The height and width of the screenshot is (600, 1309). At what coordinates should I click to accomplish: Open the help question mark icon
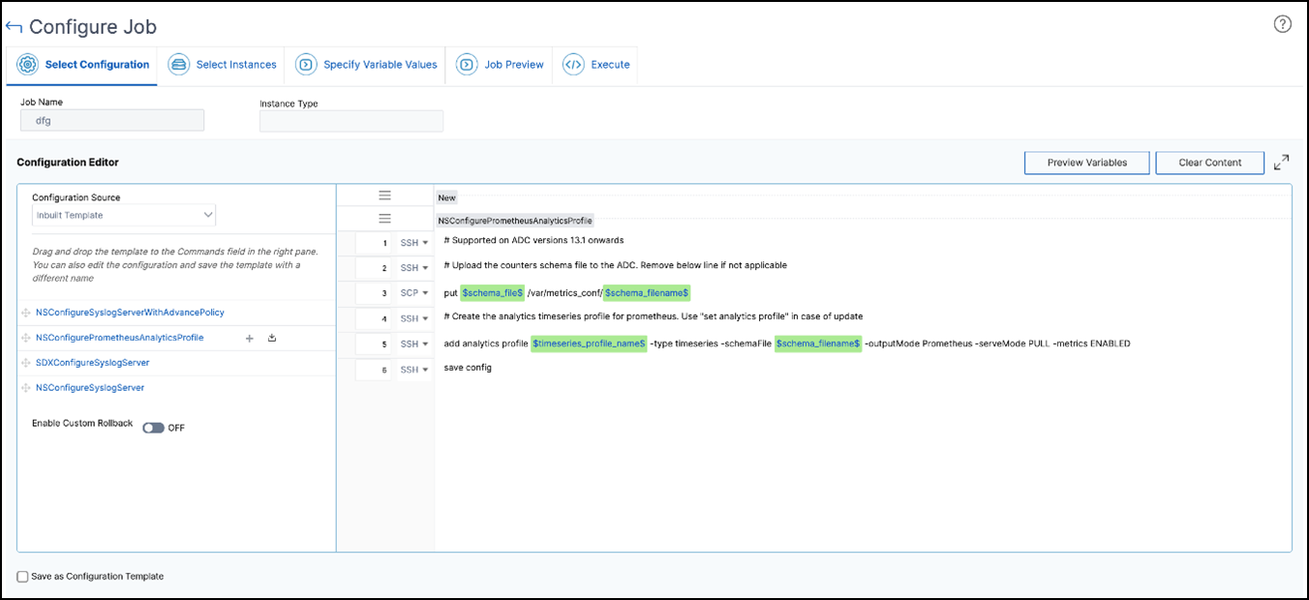coord(1283,24)
